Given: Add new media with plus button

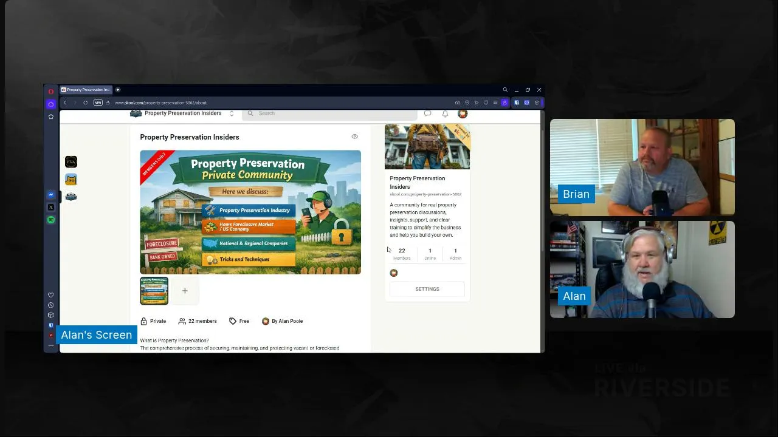Looking at the screenshot, I should point(185,291).
